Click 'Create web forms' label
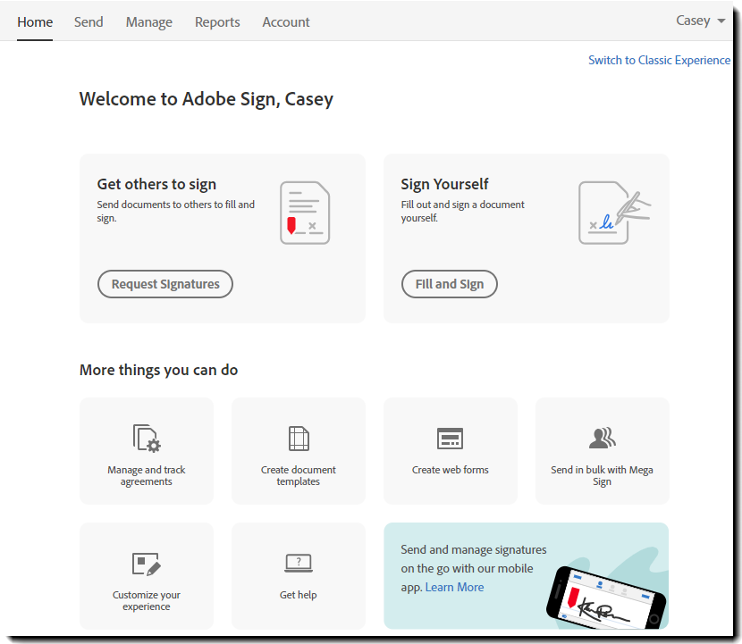This screenshot has height=644, width=742. click(x=450, y=470)
